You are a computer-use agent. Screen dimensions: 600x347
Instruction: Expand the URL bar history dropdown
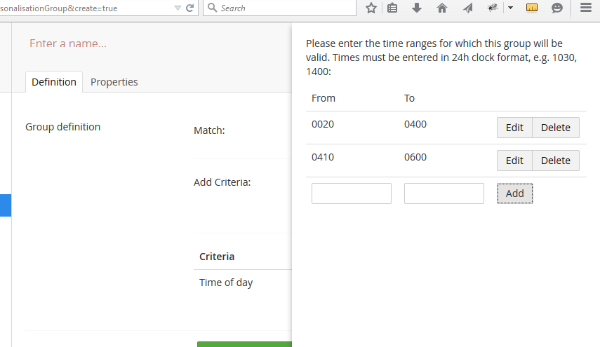point(178,8)
